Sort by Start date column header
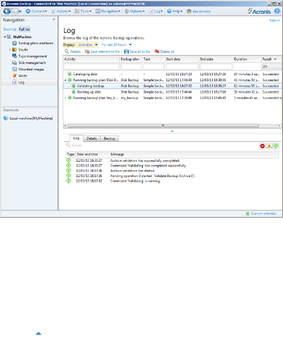Screen dimensions: 283x338 pos(182,59)
